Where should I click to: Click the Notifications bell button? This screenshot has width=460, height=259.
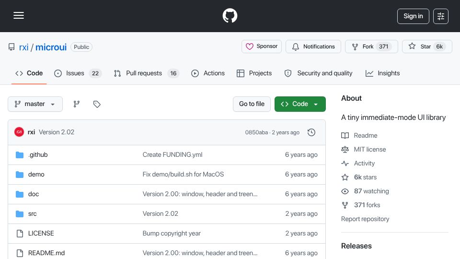313,47
